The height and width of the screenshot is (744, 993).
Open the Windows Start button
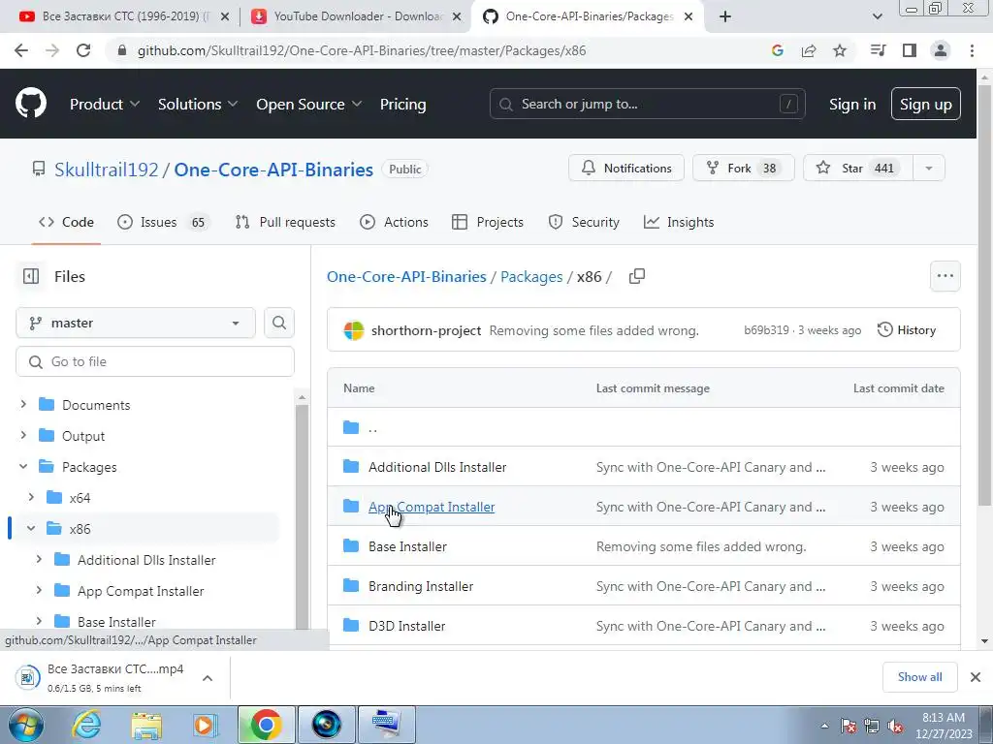click(25, 725)
